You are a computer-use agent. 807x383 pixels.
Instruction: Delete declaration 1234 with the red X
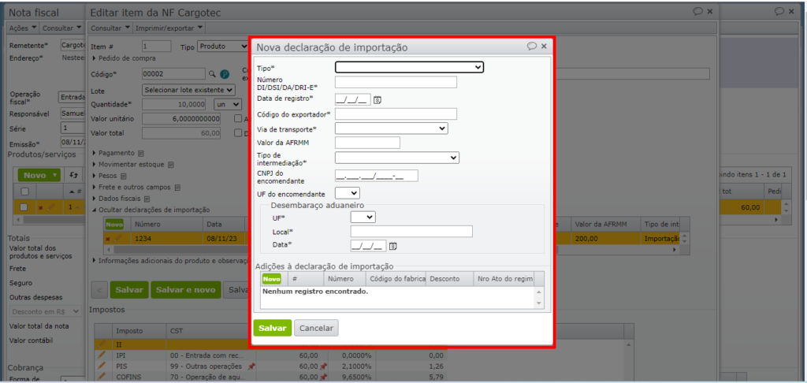107,239
